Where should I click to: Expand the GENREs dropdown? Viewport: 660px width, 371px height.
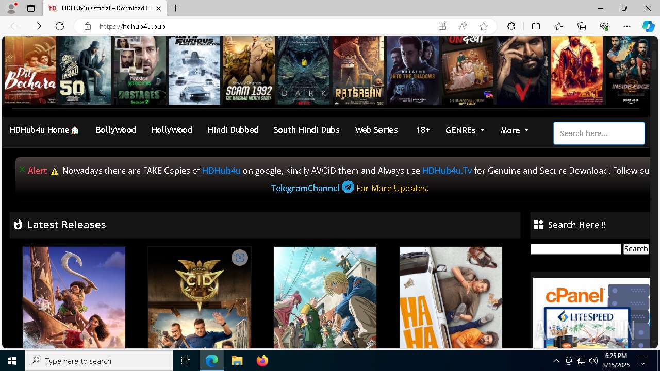(465, 131)
